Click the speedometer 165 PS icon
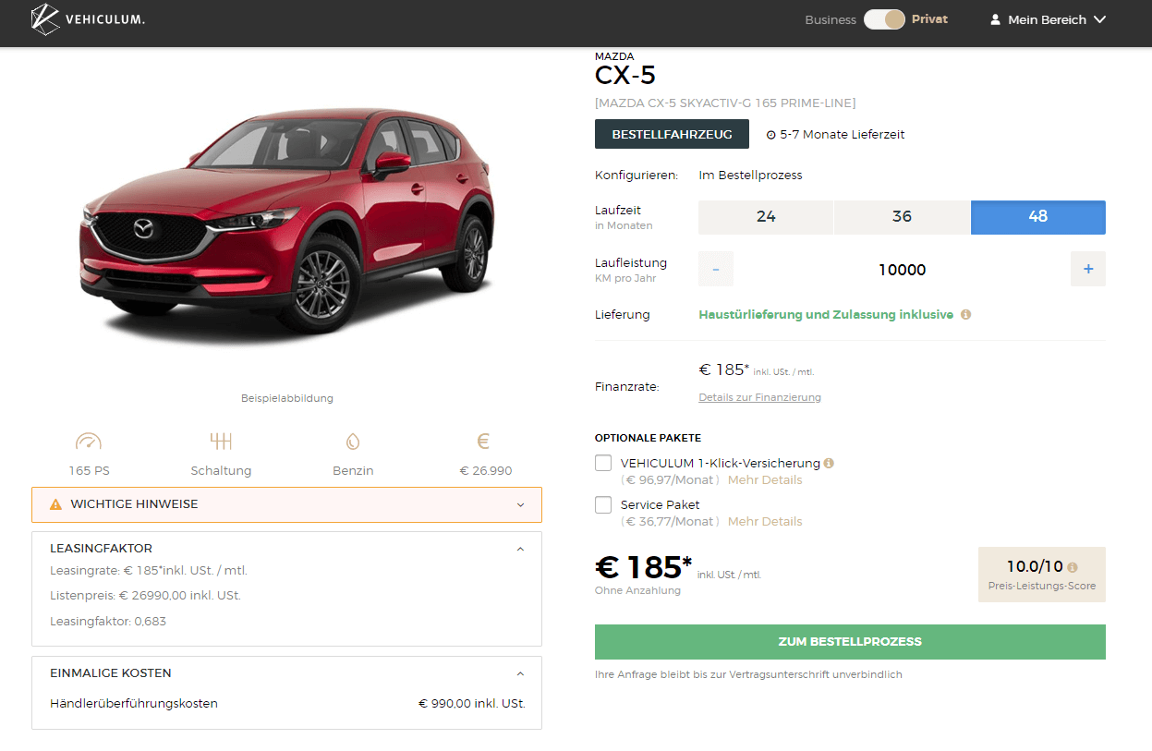The image size is (1152, 751). 89,442
